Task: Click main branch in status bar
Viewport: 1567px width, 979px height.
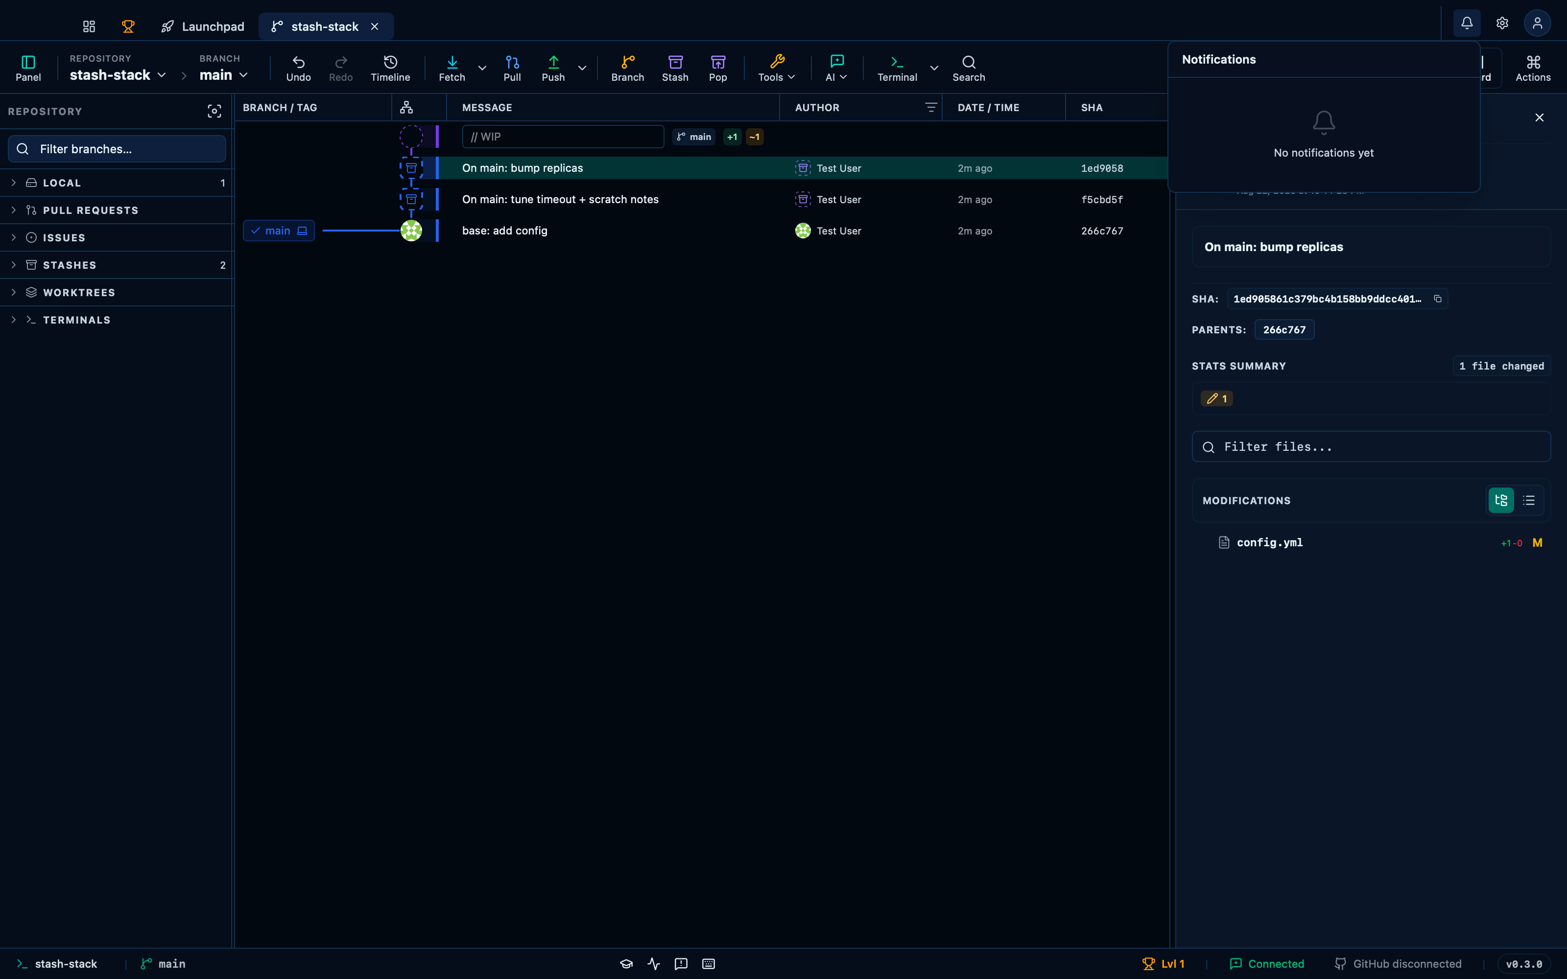Action: pos(163,963)
